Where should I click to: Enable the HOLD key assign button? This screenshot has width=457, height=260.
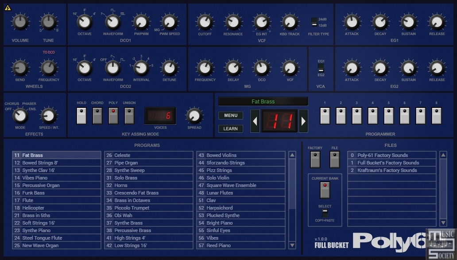81,115
